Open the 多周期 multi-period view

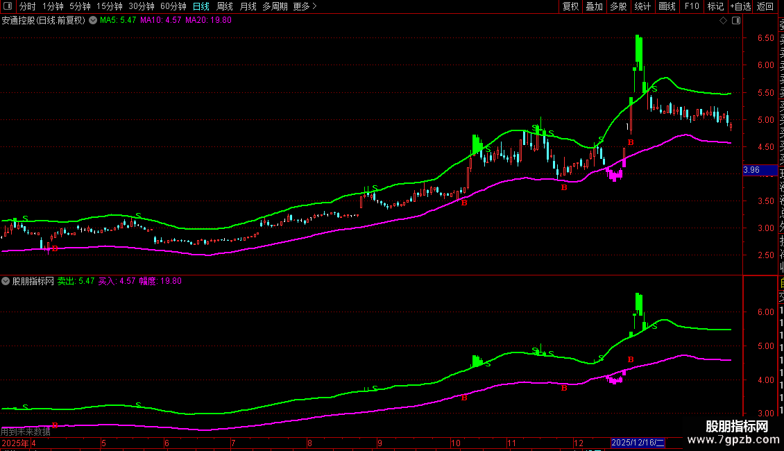[275, 6]
